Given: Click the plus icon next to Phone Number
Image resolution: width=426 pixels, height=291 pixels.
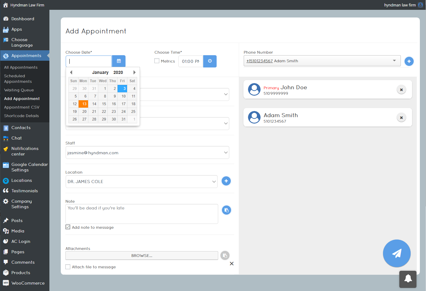Looking at the screenshot, I should 409,61.
